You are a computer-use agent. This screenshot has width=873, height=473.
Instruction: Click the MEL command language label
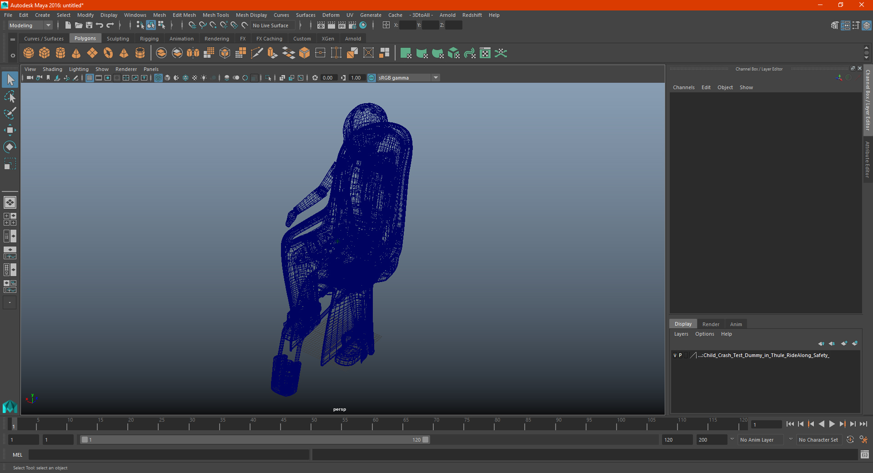pos(18,455)
